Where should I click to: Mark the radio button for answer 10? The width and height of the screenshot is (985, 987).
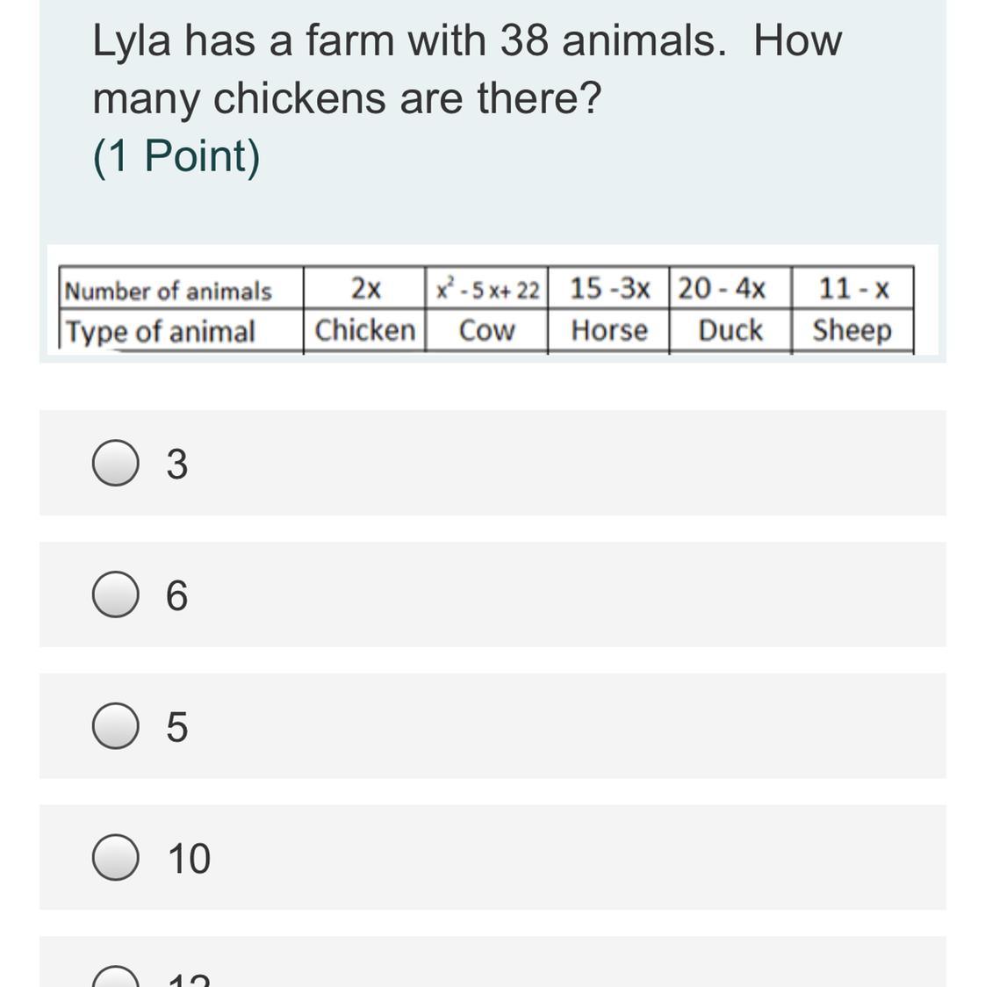tap(115, 858)
